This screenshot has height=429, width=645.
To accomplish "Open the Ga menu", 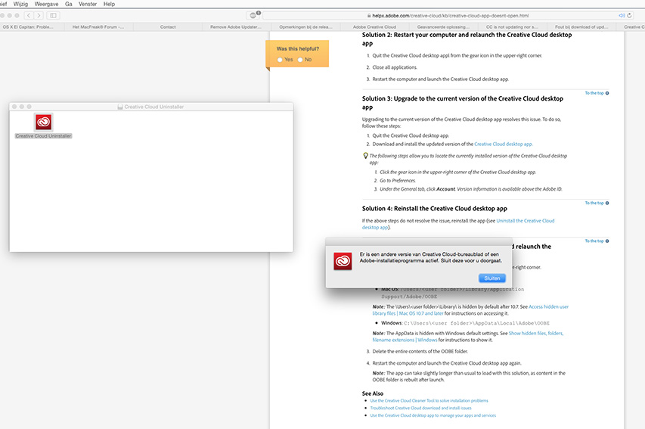I will point(69,4).
